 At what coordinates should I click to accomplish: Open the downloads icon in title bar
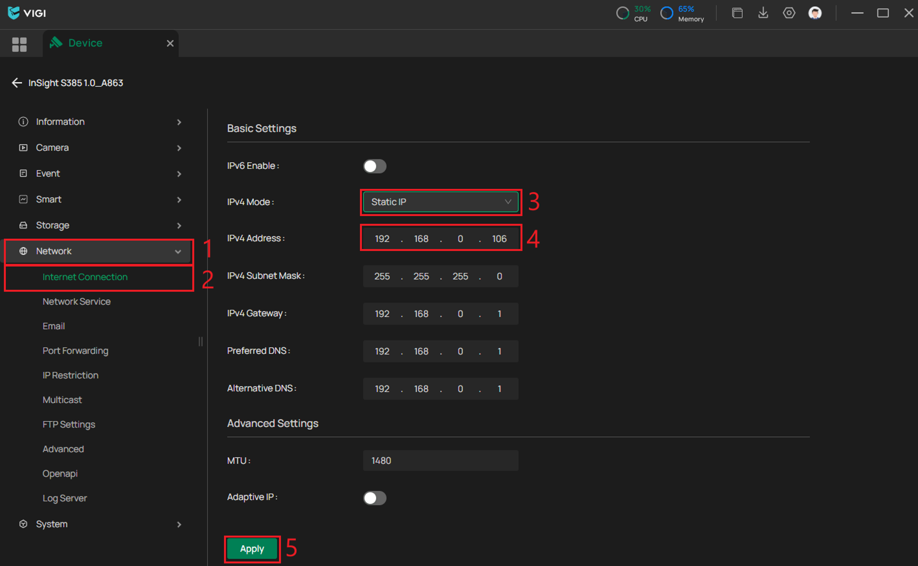pyautogui.click(x=763, y=13)
